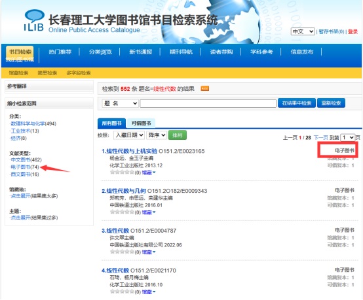Click the text 化学工业出版社 2013.12
The width and height of the screenshot is (363, 300).
tap(136, 165)
